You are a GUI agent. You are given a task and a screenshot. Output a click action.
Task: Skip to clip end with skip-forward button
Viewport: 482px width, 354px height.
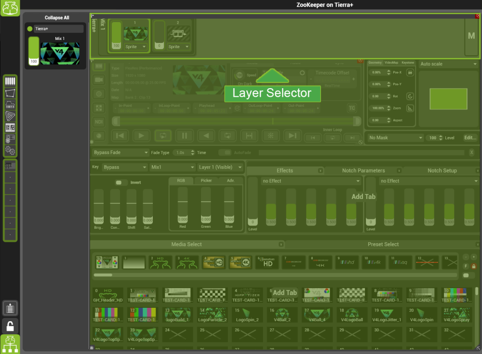click(x=292, y=135)
